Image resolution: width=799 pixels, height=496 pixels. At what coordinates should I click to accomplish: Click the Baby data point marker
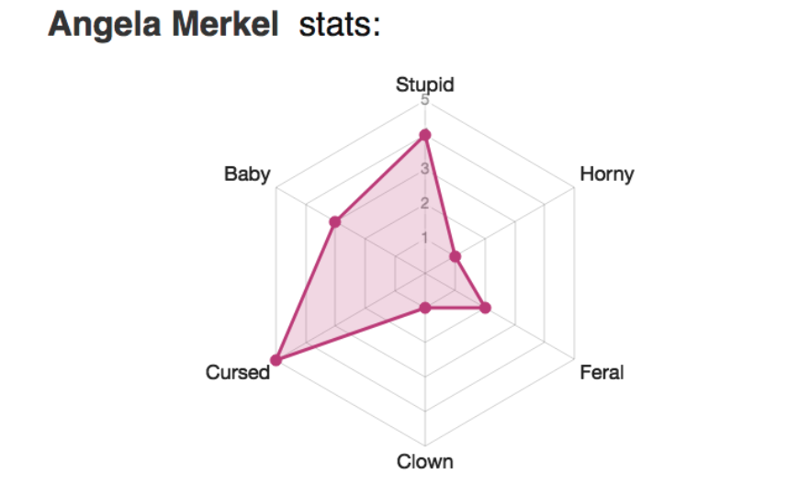[335, 222]
